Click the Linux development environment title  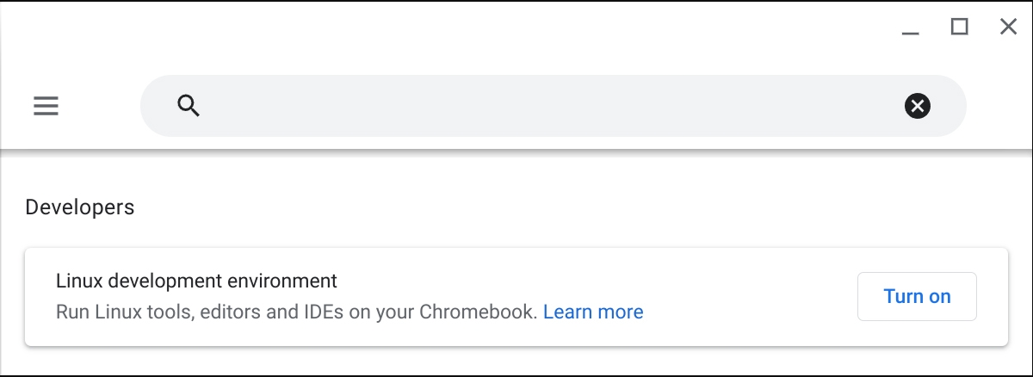coord(196,281)
